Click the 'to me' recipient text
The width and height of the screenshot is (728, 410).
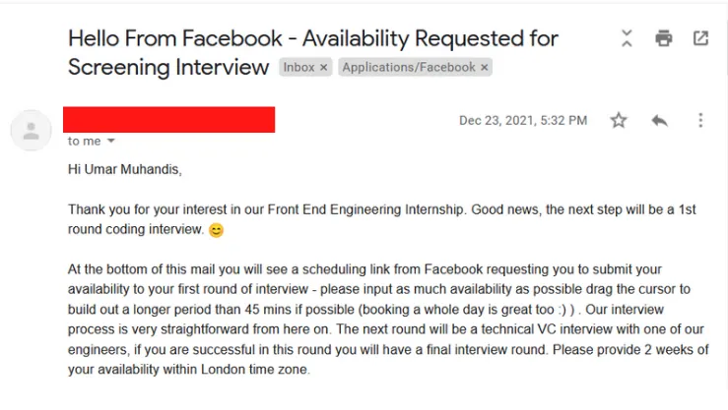[84, 141]
